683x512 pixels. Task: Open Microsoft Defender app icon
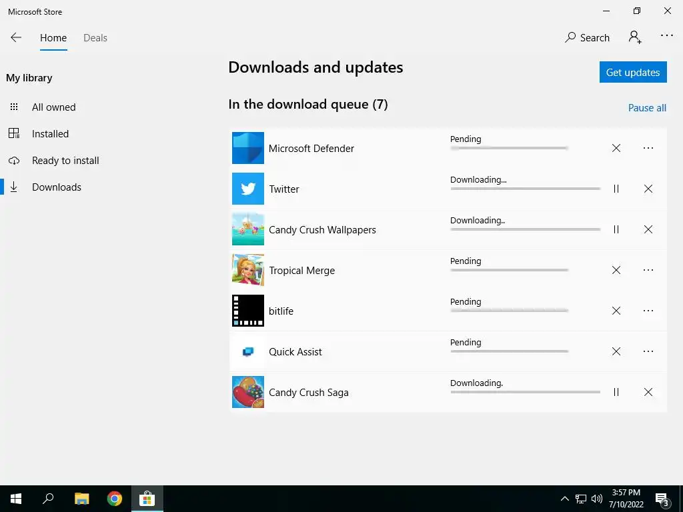248,148
